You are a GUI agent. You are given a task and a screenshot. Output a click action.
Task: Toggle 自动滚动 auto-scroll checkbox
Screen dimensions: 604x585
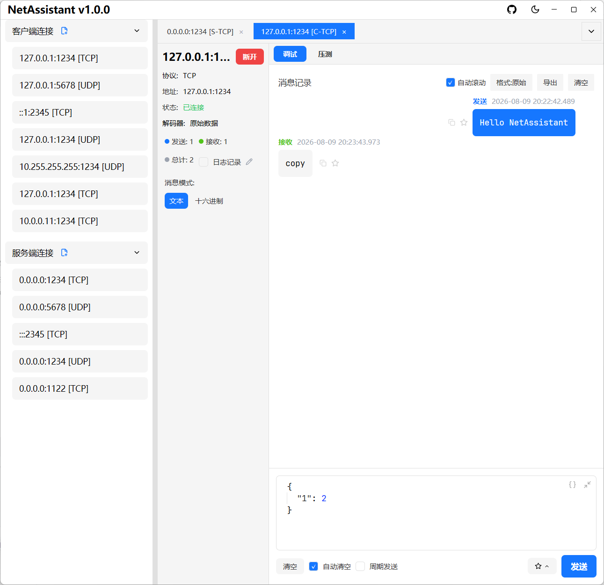[x=450, y=82]
